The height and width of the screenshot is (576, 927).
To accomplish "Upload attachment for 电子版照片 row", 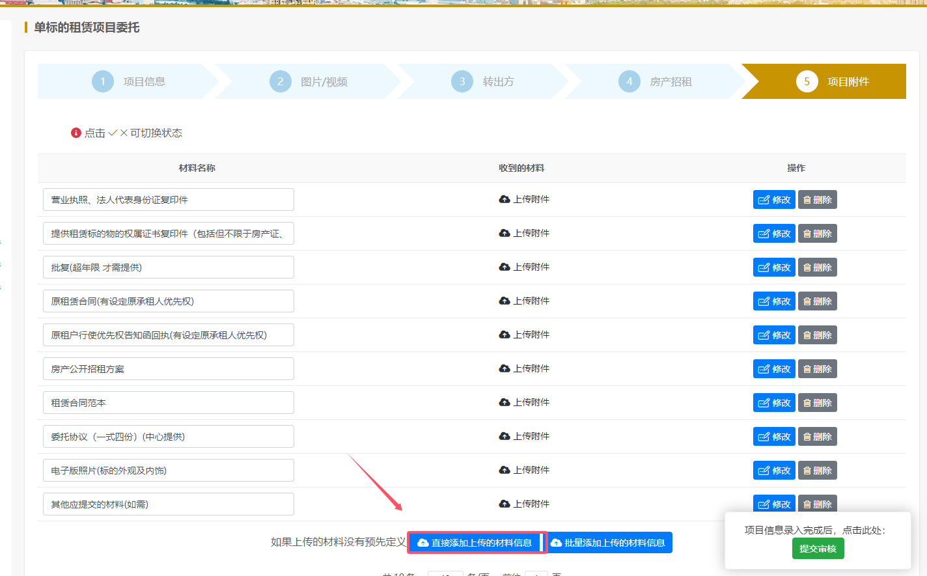I will [x=524, y=470].
